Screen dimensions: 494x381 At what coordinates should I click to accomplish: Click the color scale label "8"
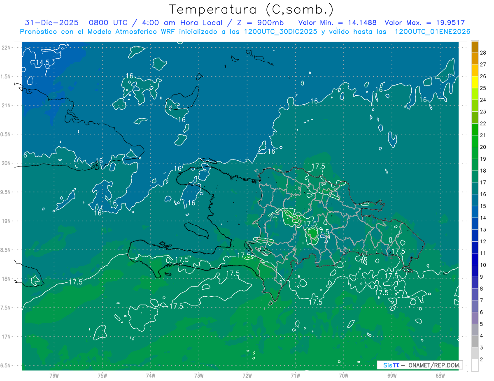point(482,289)
